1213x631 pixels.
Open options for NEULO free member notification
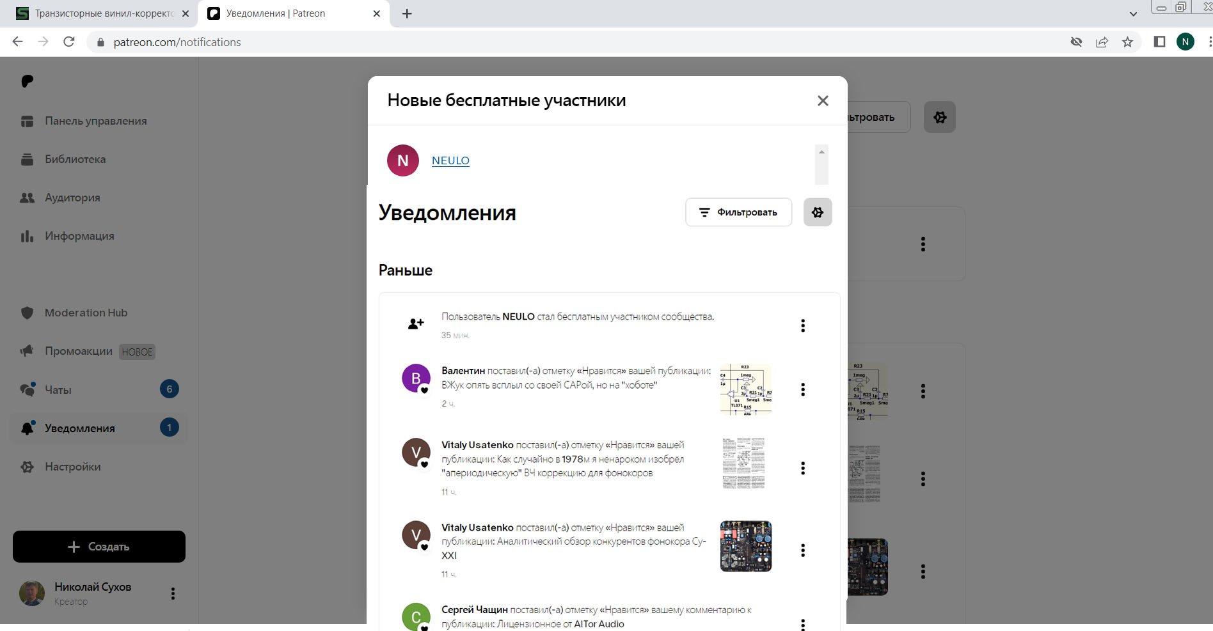pyautogui.click(x=803, y=325)
